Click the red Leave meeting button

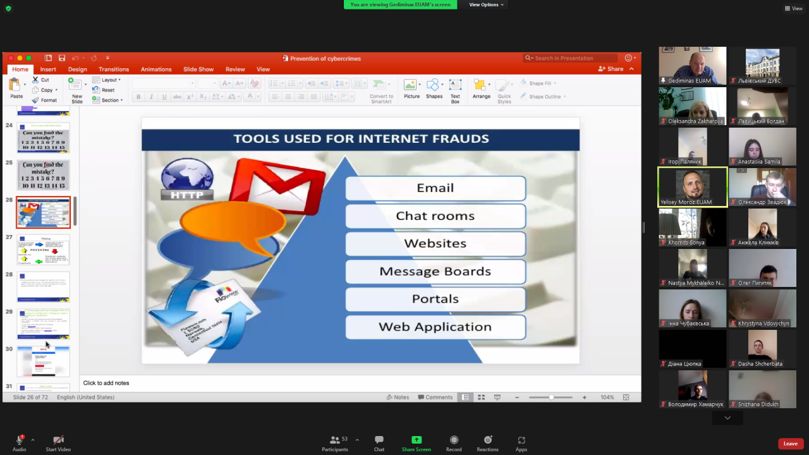tap(791, 444)
